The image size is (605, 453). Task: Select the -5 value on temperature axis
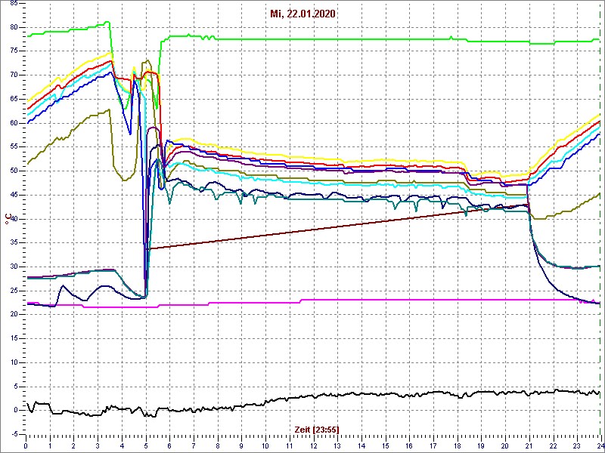pyautogui.click(x=14, y=435)
